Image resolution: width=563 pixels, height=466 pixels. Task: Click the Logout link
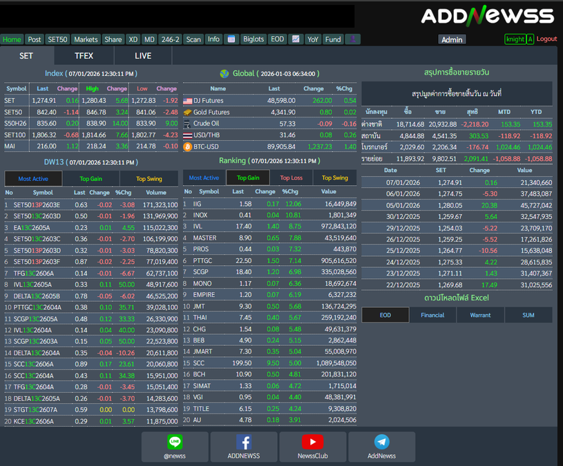pos(546,39)
